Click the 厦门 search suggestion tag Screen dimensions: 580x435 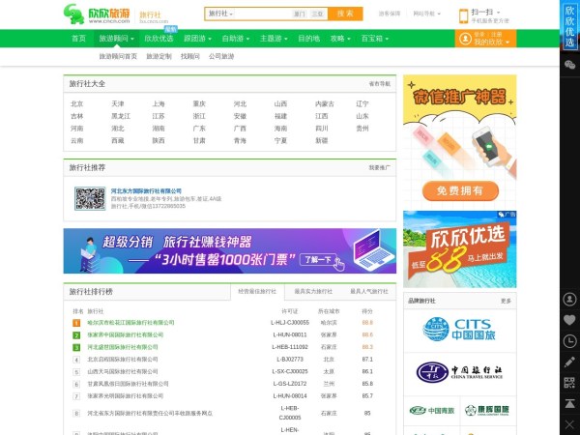[x=300, y=14]
